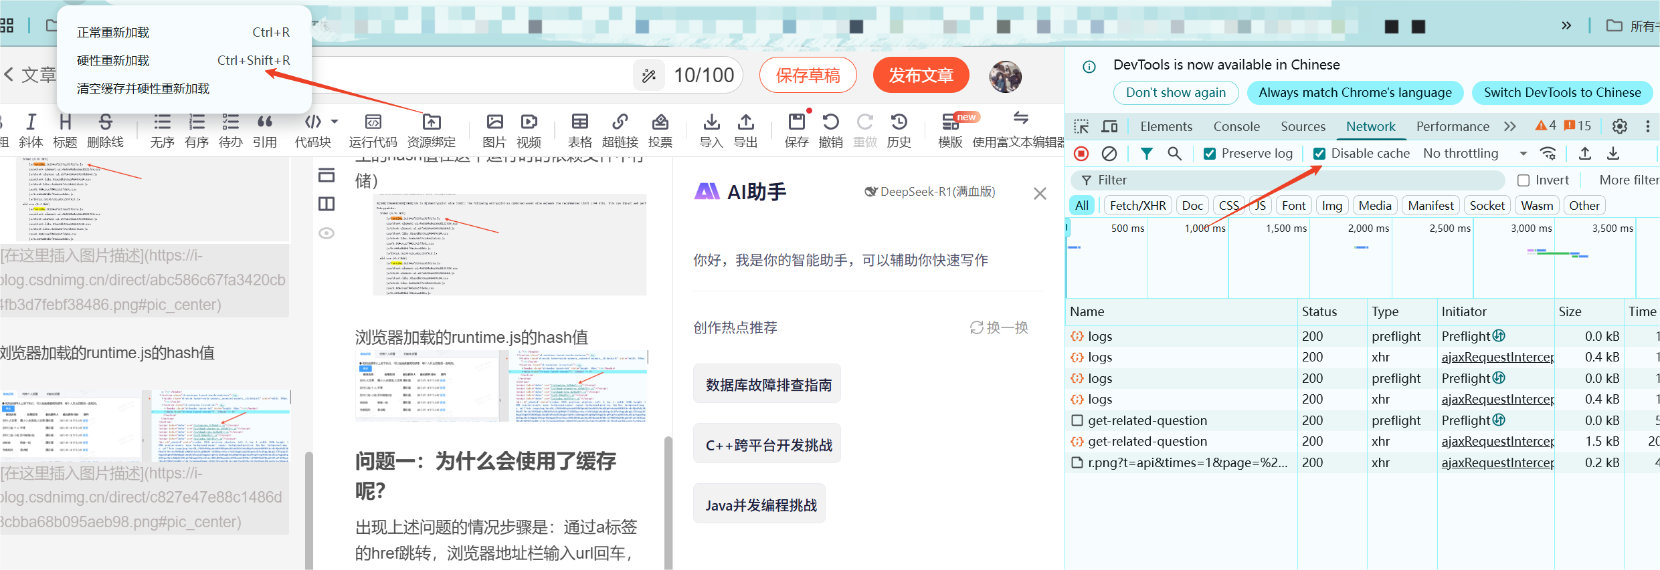The width and height of the screenshot is (1660, 570).
Task: Uncheck Disable cache checkbox
Action: tap(1319, 154)
